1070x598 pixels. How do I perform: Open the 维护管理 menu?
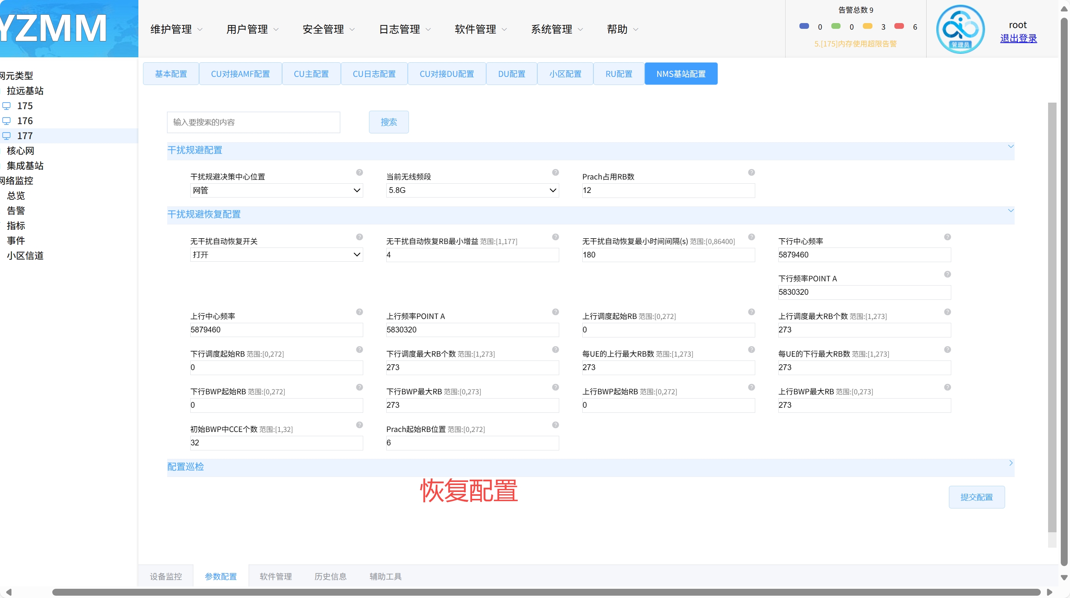coord(176,29)
